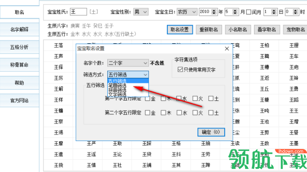Click the 宝宝姓氏 surname input field

(78, 12)
